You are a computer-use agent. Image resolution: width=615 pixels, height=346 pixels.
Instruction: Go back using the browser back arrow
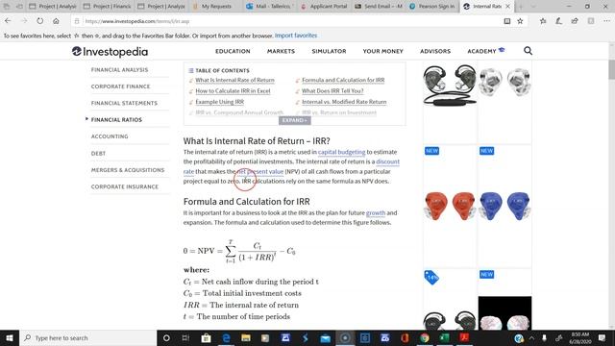click(8, 21)
